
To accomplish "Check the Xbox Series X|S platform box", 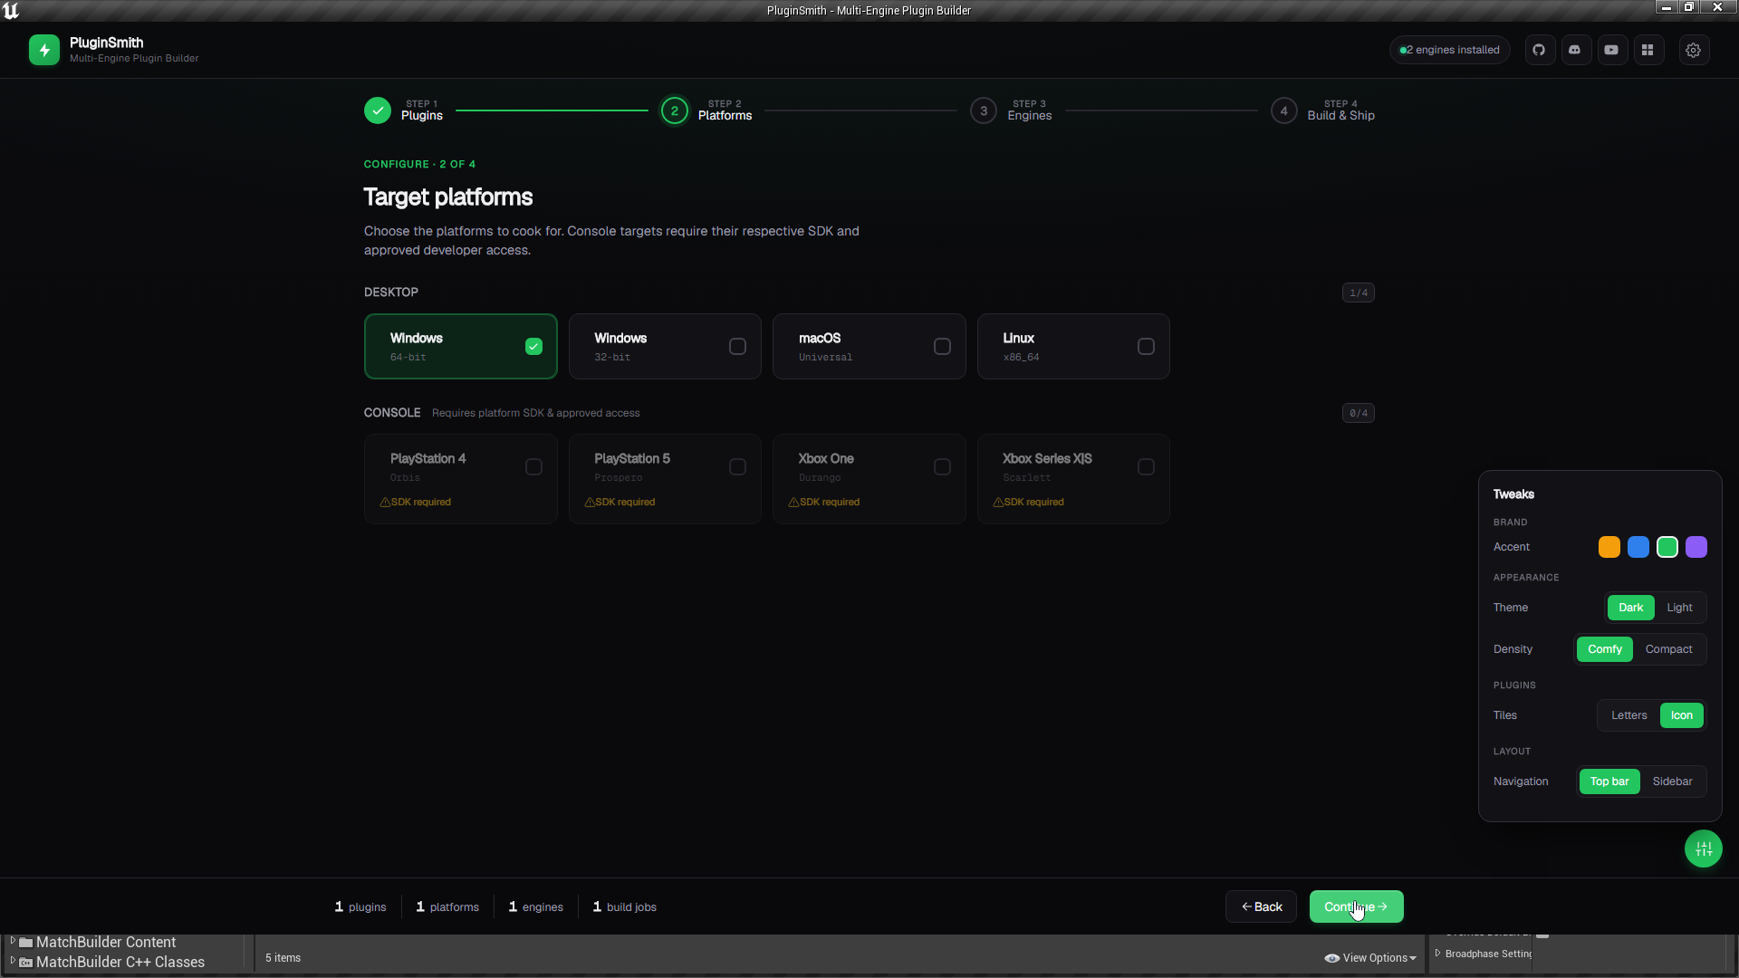I will tap(1146, 466).
